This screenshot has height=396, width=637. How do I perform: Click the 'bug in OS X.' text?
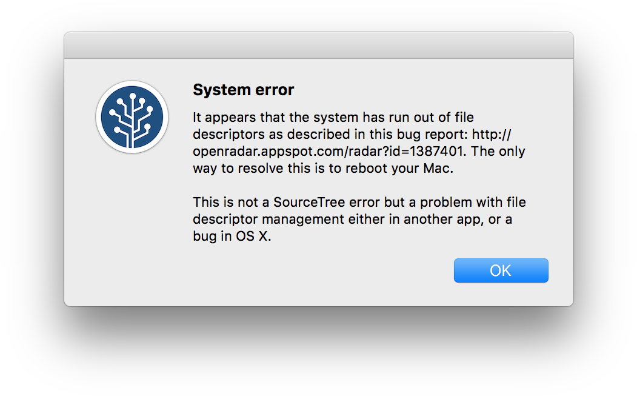pyautogui.click(x=232, y=237)
